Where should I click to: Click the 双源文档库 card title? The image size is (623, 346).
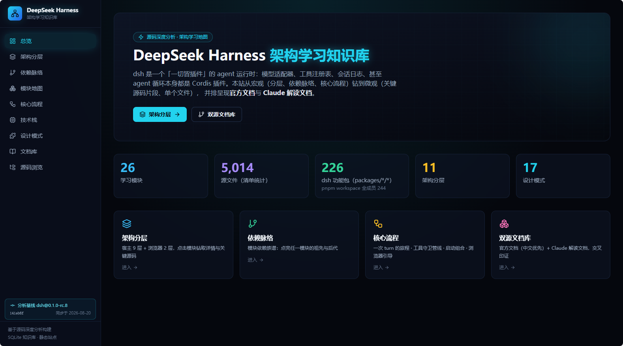click(515, 238)
